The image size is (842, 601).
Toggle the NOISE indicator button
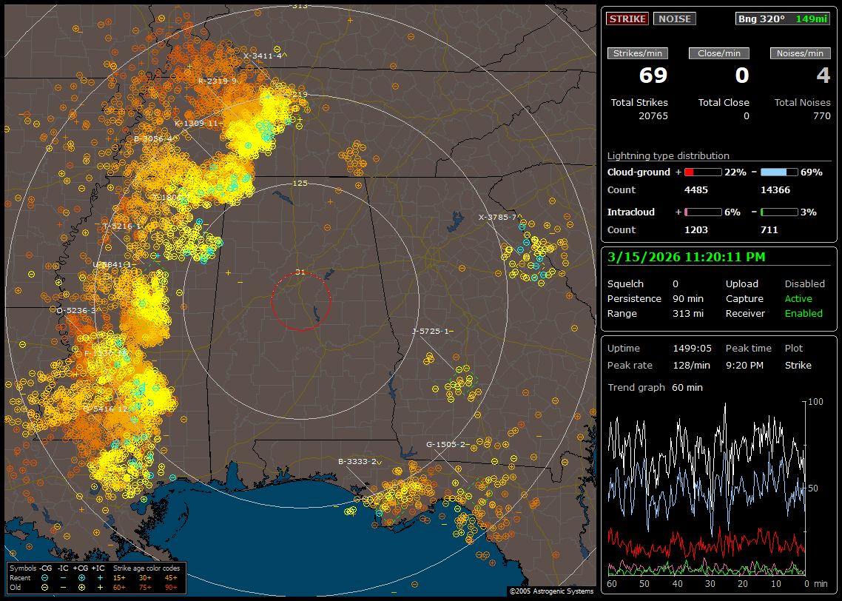click(674, 19)
